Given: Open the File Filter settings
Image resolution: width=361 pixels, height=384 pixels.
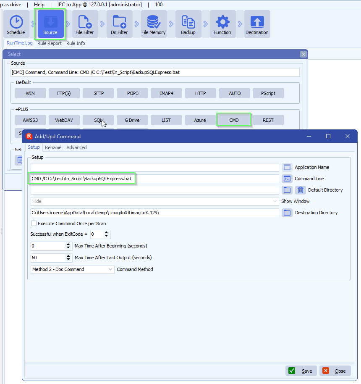Looking at the screenshot, I should pyautogui.click(x=84, y=24).
